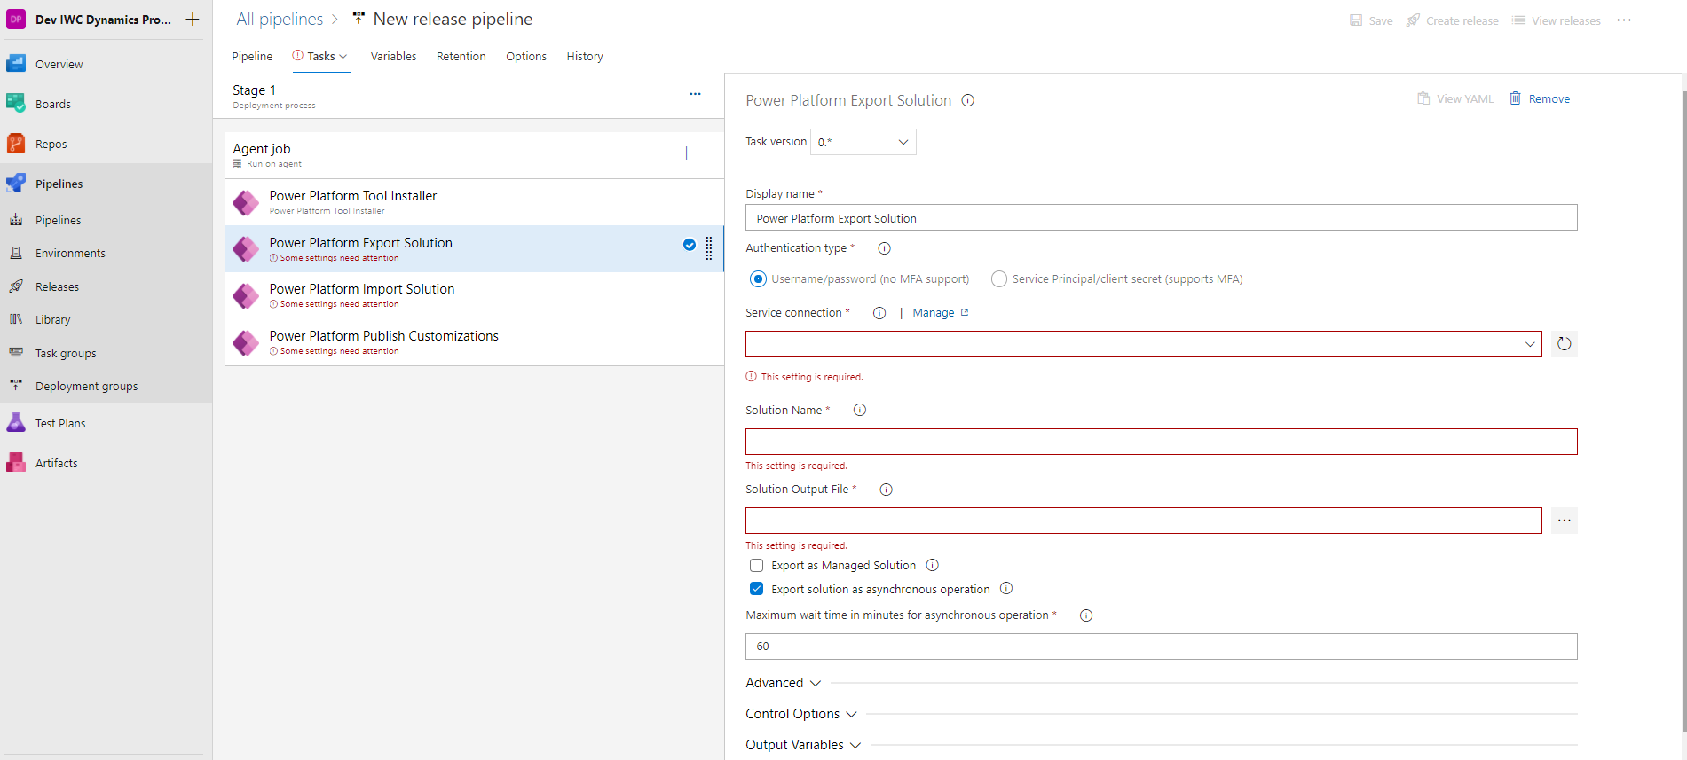
Task: Click the right panel vertical scrollbar
Action: pos(1683,411)
